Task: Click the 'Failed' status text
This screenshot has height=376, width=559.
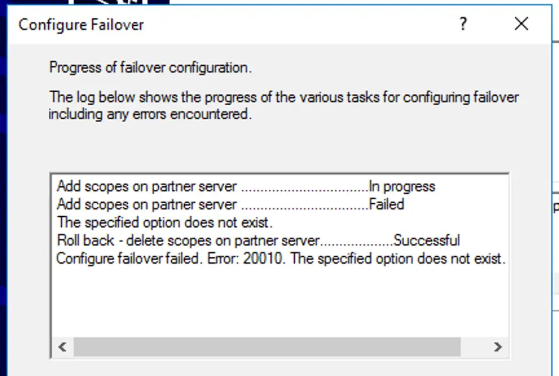Action: 387,204
